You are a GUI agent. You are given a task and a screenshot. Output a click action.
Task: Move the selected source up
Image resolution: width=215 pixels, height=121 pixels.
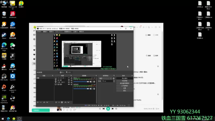tap(65, 102)
